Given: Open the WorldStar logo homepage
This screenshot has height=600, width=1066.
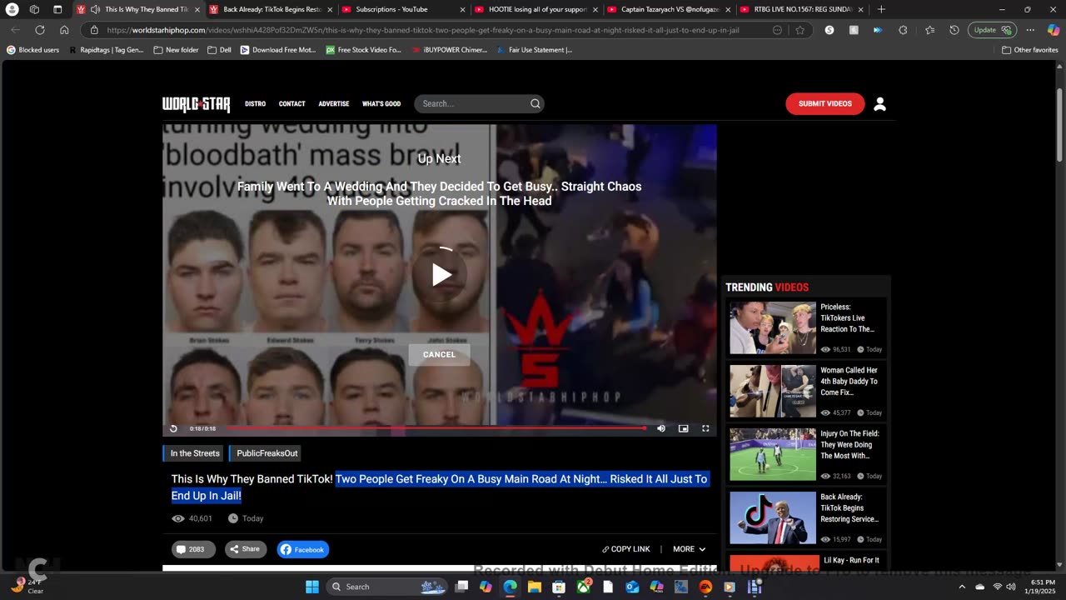Looking at the screenshot, I should (x=196, y=104).
